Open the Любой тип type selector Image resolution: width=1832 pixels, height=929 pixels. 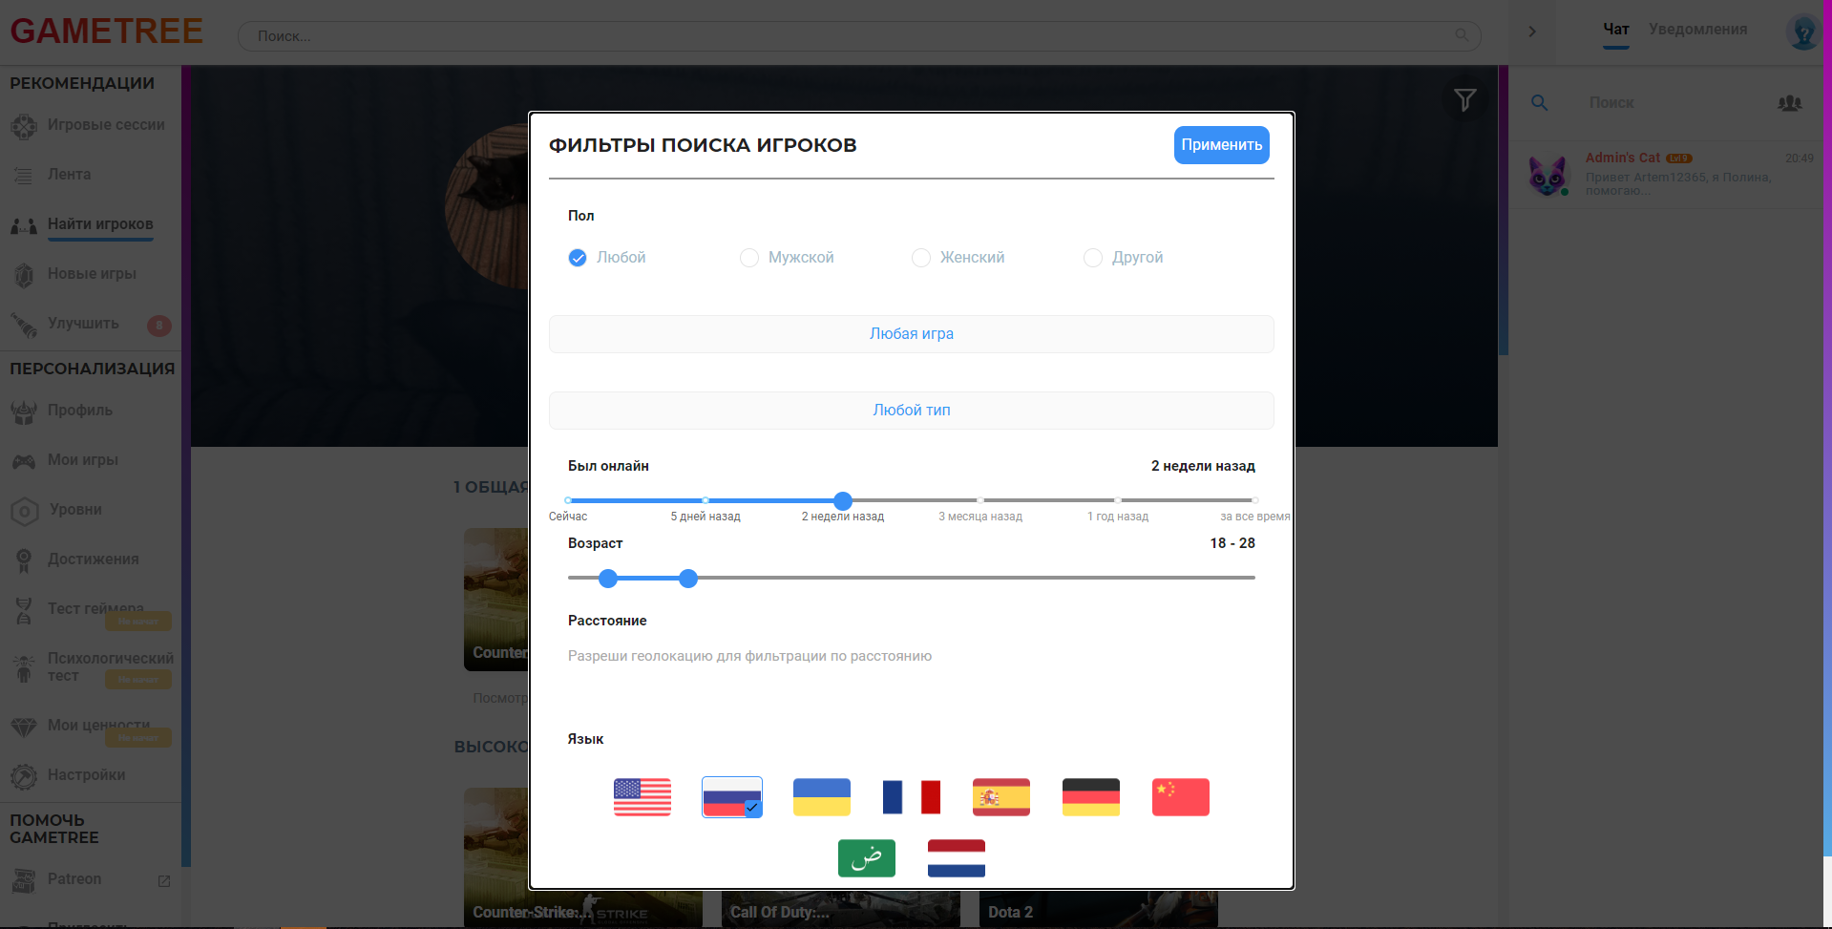tap(911, 411)
